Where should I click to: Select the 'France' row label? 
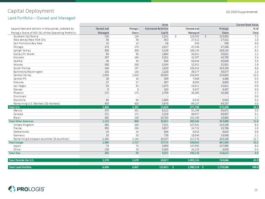[x=18, y=128]
